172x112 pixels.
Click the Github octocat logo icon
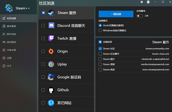tap(51, 90)
